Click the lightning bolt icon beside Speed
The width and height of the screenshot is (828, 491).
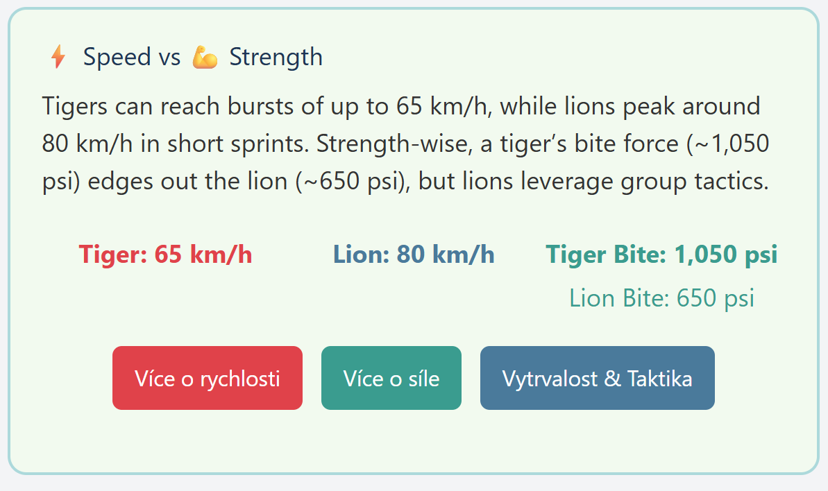pos(58,56)
